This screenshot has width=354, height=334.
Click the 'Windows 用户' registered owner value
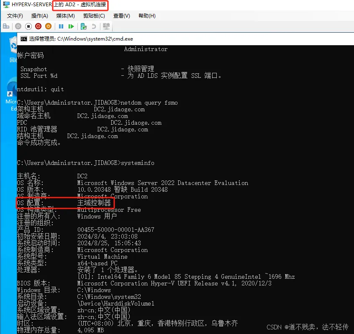click(97, 216)
